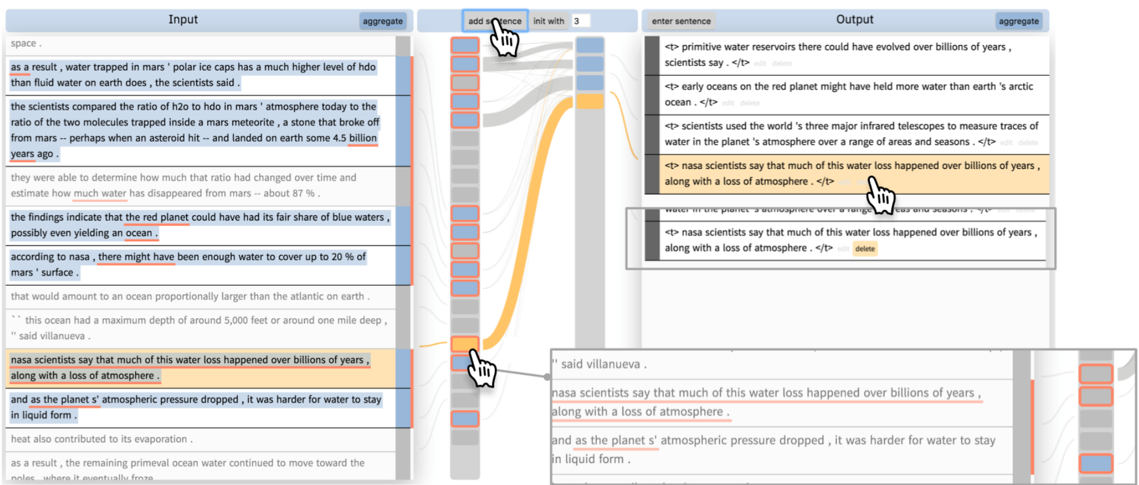Viewport: 1139px width, 485px height.
Task: Click delete link after 'early oceans' output sentence
Action: [x=750, y=103]
